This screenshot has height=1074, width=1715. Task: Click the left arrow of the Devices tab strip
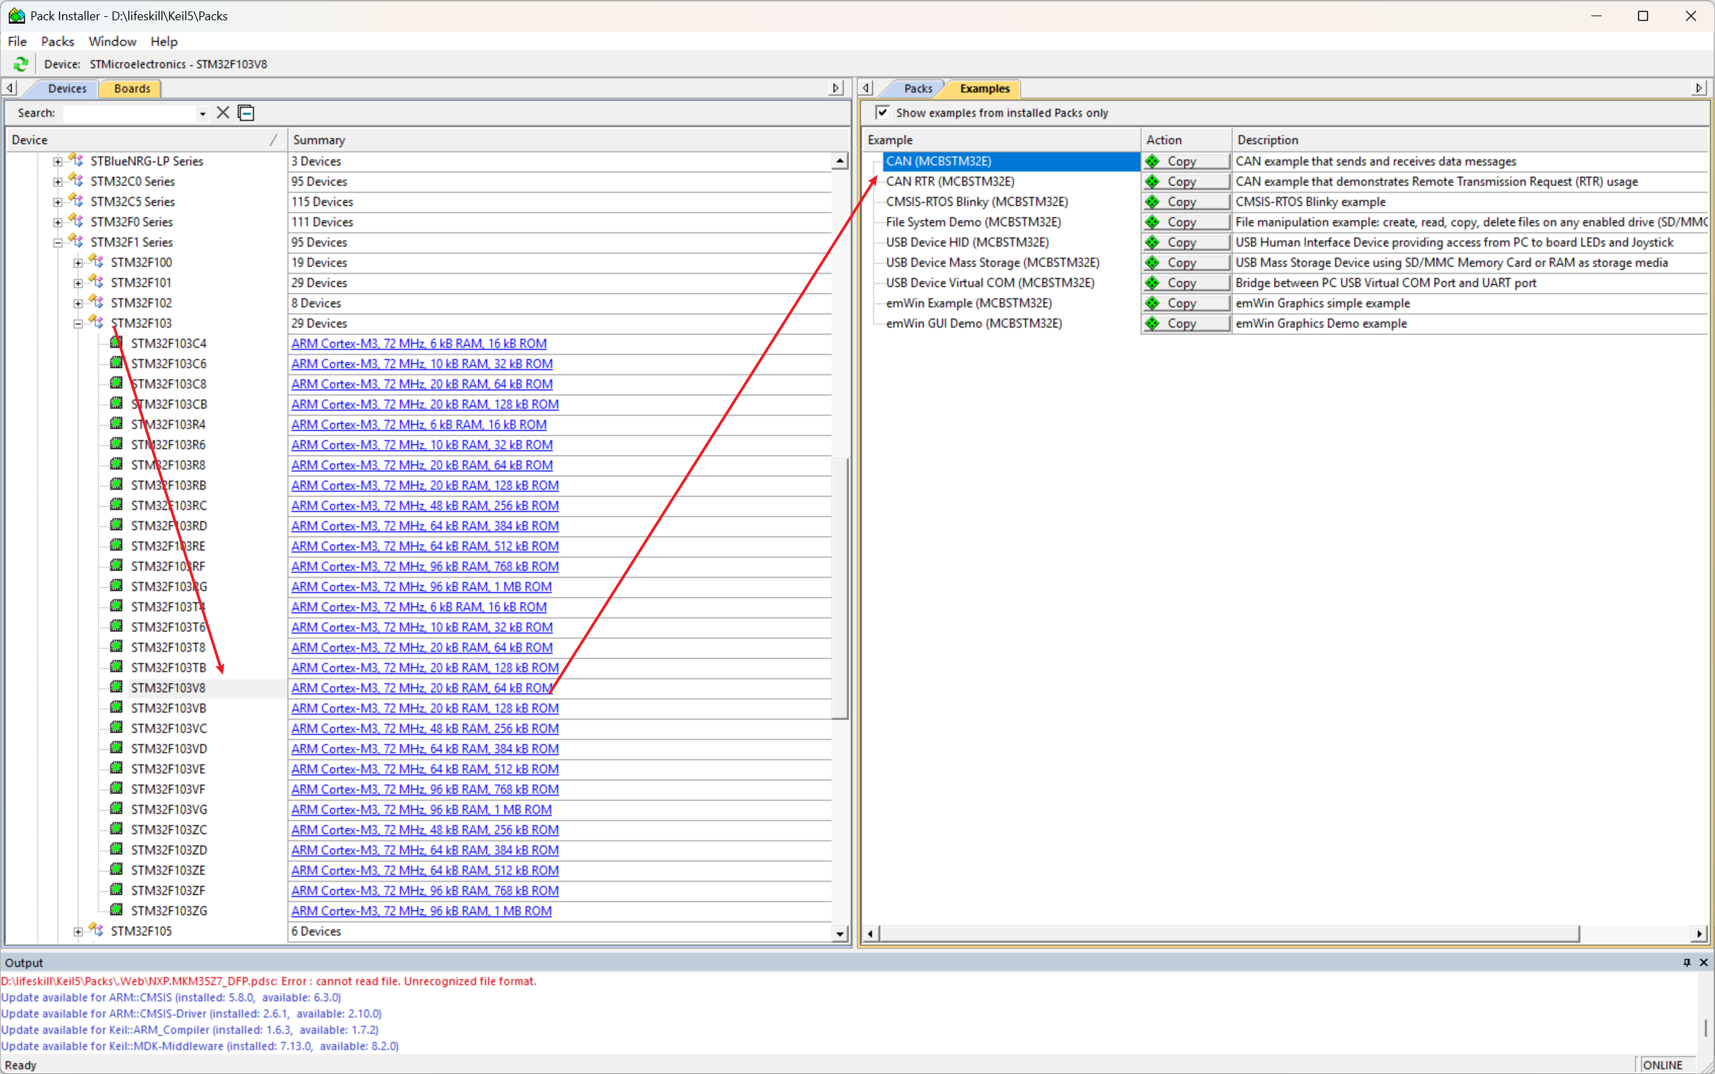(x=10, y=88)
